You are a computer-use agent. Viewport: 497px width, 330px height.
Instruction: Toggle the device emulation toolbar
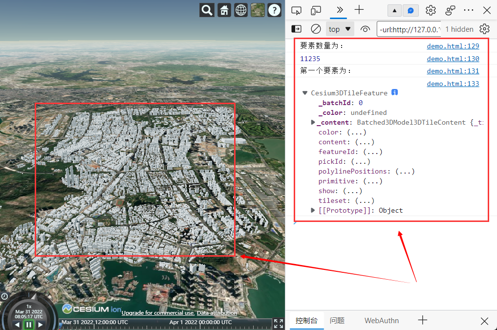(316, 10)
